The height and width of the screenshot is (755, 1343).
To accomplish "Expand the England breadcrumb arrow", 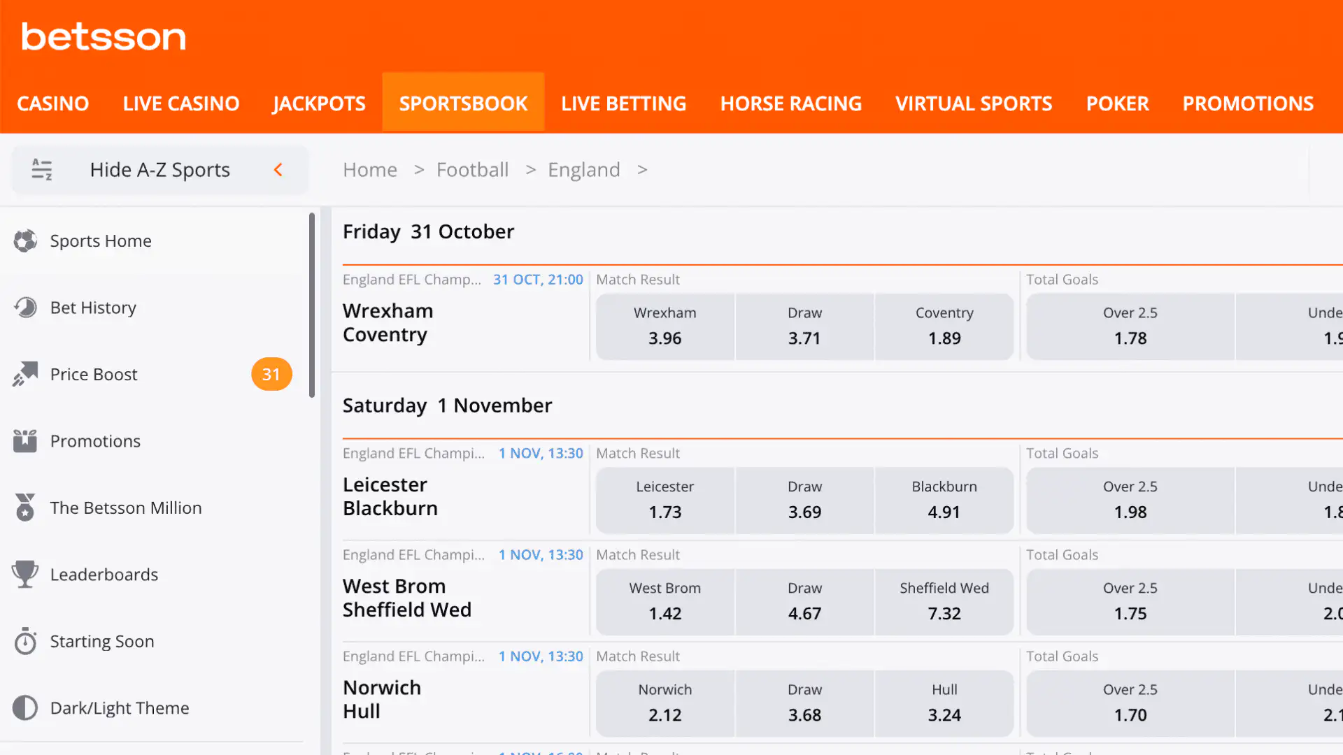I will [x=642, y=169].
